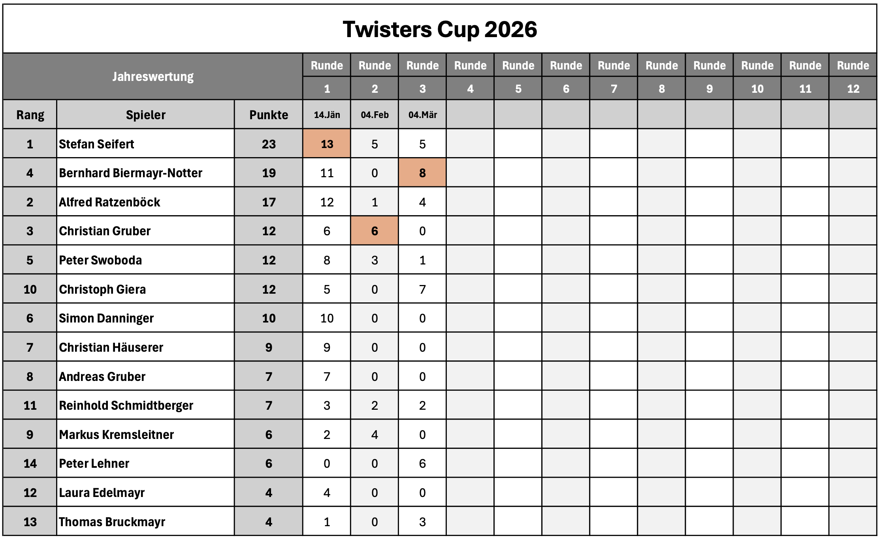Click the Runde 12 column header
881x540 pixels.
point(853,77)
